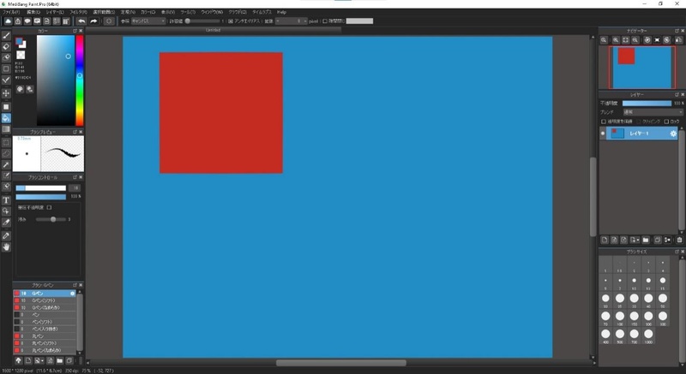Click the new layer page icon
Viewport: 686px width, 374px height.
[x=605, y=240]
